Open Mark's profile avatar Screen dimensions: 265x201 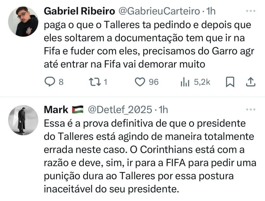pos(23,120)
